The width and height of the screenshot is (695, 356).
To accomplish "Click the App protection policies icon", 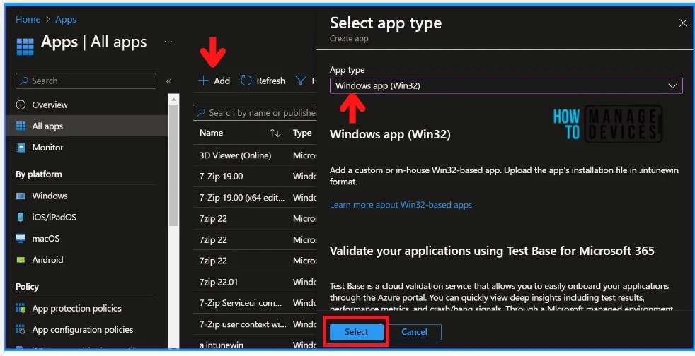I will pyautogui.click(x=21, y=308).
